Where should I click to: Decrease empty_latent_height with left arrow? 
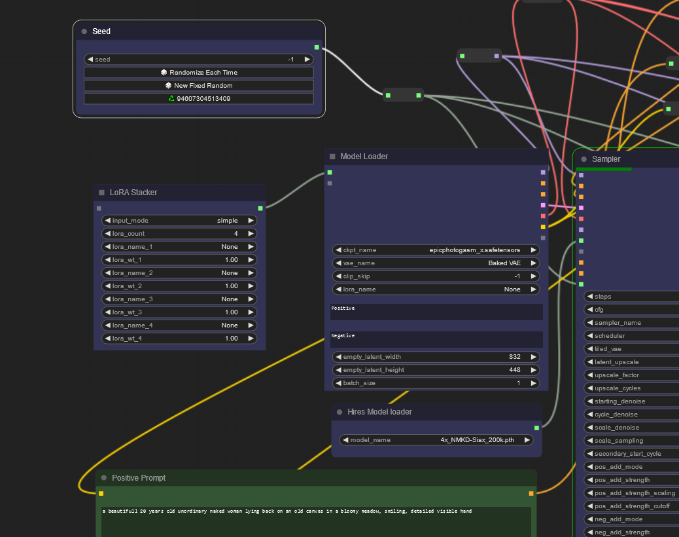(339, 370)
